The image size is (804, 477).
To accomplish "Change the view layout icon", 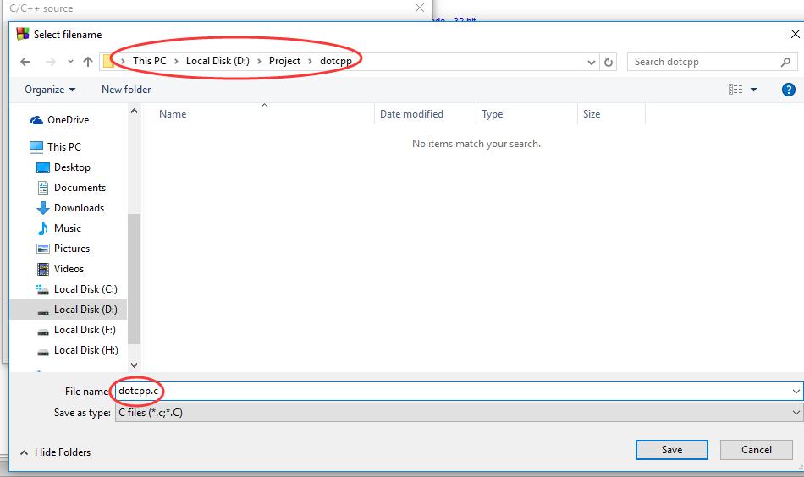I will (x=735, y=90).
